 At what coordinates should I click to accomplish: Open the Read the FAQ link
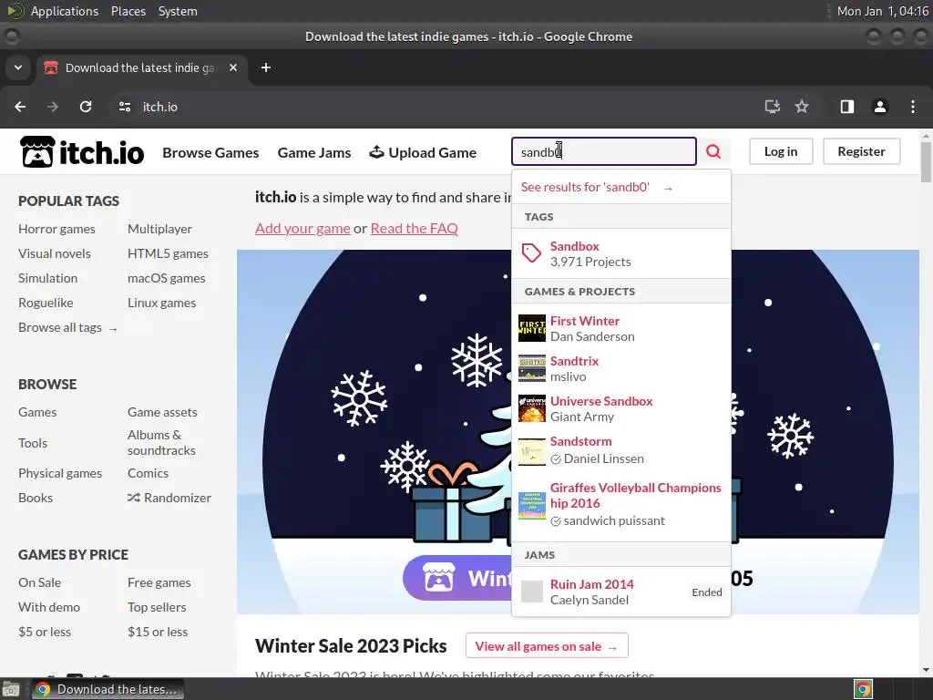[415, 228]
